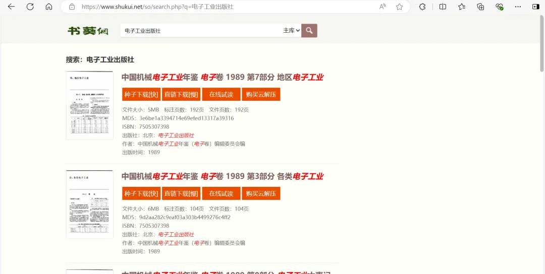Viewport: 545px width, 274px height.
Task: Click 标注页数：104页 text
Action: [x=184, y=209]
